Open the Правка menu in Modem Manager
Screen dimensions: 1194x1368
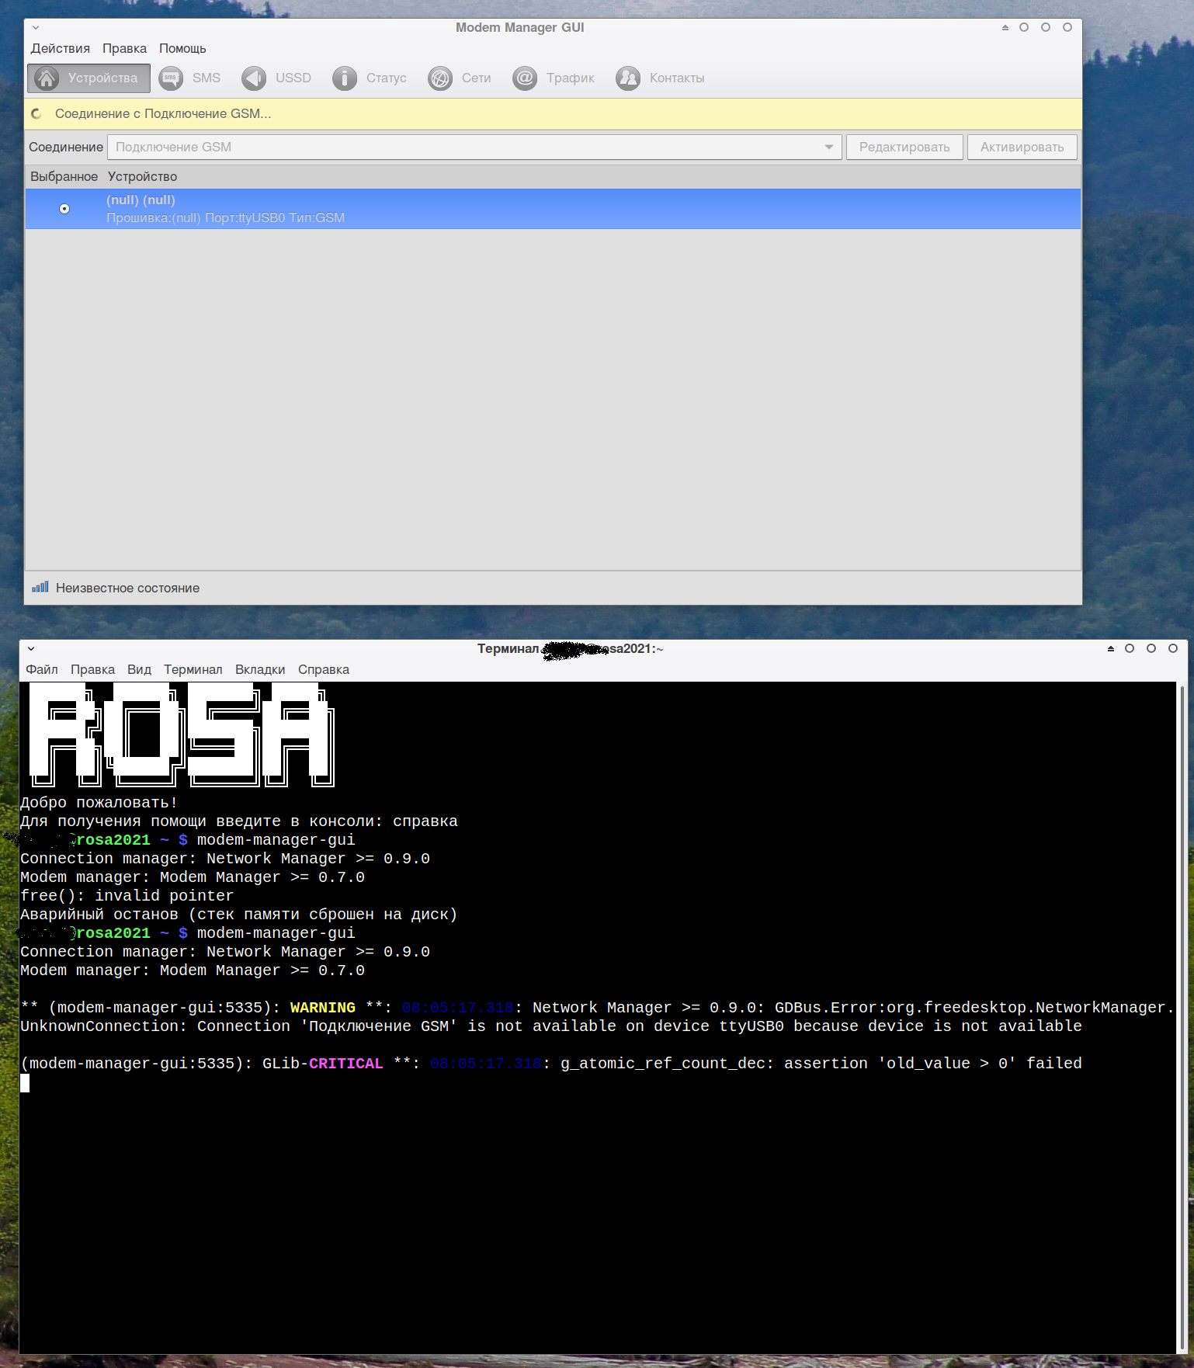124,49
